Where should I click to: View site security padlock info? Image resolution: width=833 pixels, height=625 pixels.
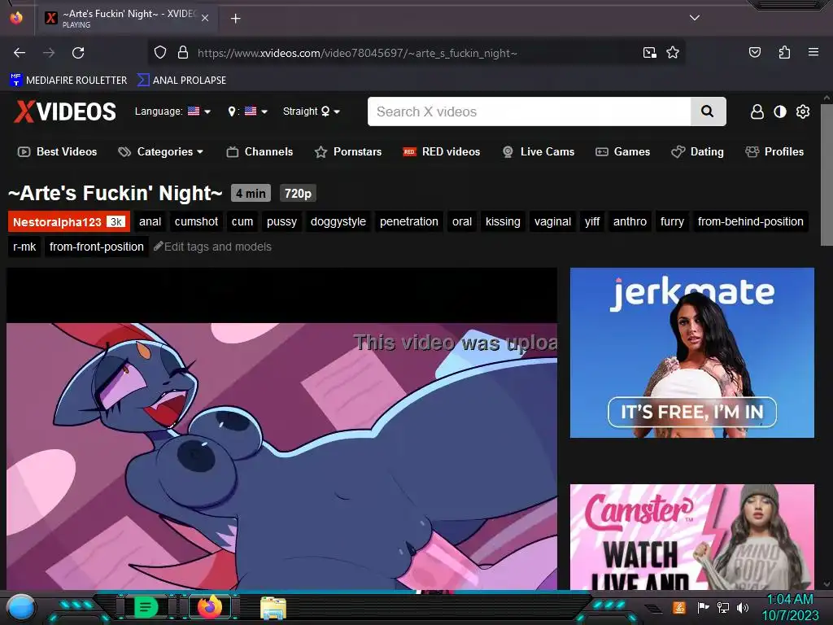tap(183, 53)
